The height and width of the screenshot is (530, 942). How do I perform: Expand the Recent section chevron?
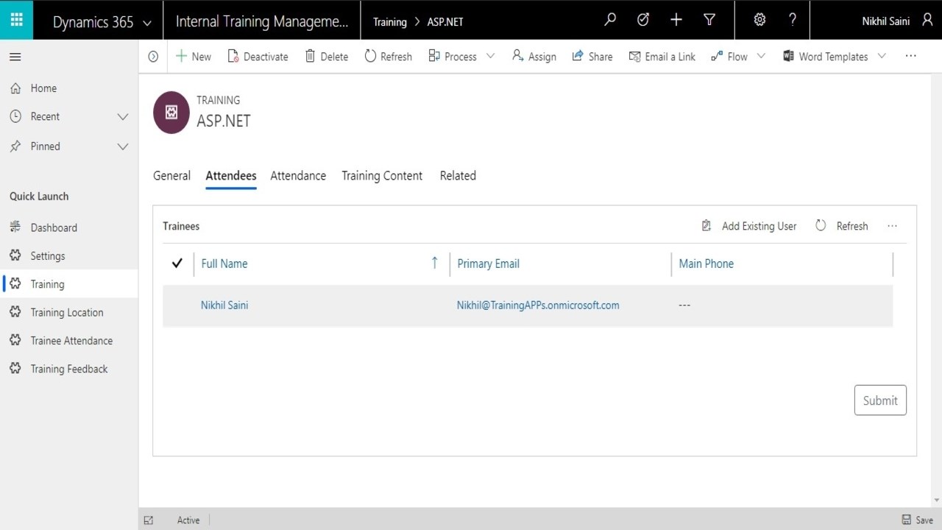123,117
